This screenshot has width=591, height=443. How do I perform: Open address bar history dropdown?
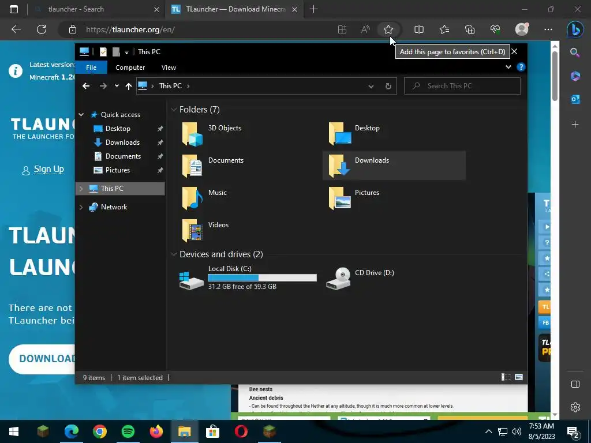tap(371, 87)
